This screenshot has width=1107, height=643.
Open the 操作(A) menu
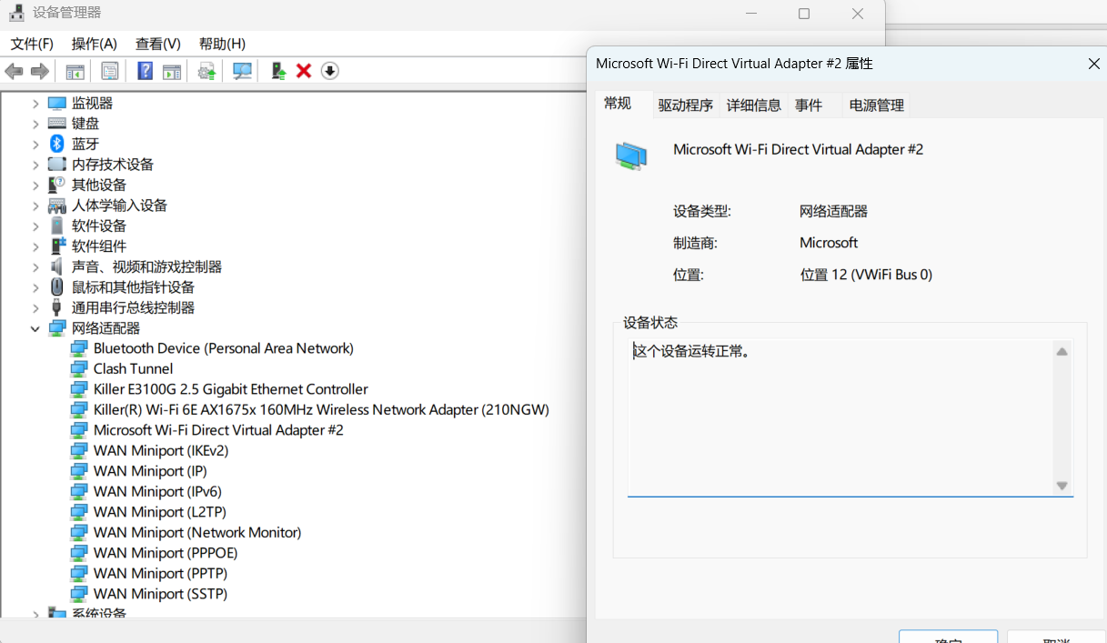(95, 44)
